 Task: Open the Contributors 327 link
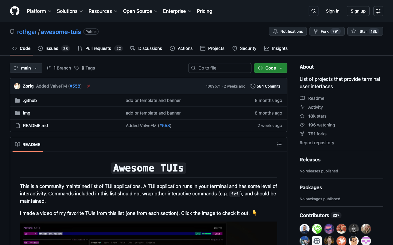click(x=321, y=215)
